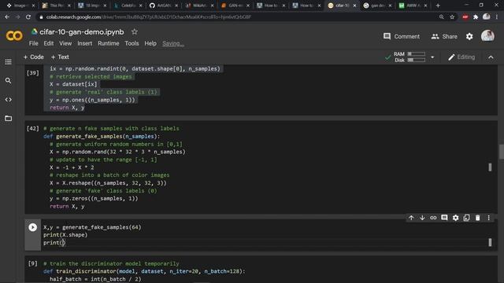Screen dimensions: 504x283
Task: Open Colab notebook settings gear
Action: click(x=469, y=37)
